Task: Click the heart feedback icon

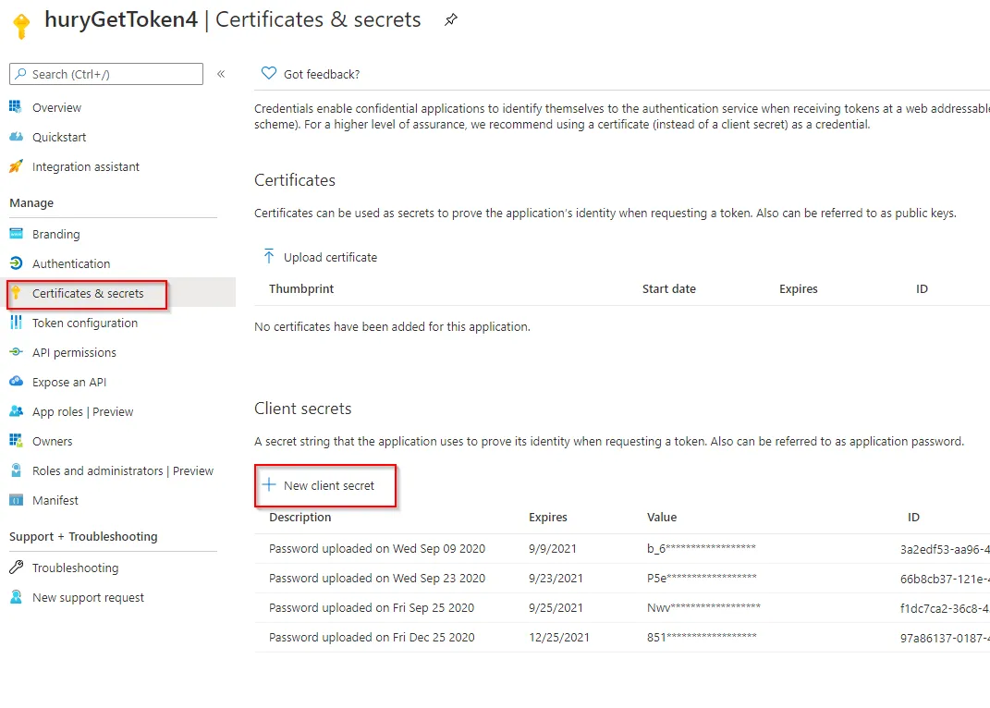Action: click(x=269, y=73)
